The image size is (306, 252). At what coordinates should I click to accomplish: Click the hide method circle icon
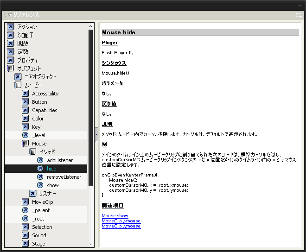coord(40,169)
